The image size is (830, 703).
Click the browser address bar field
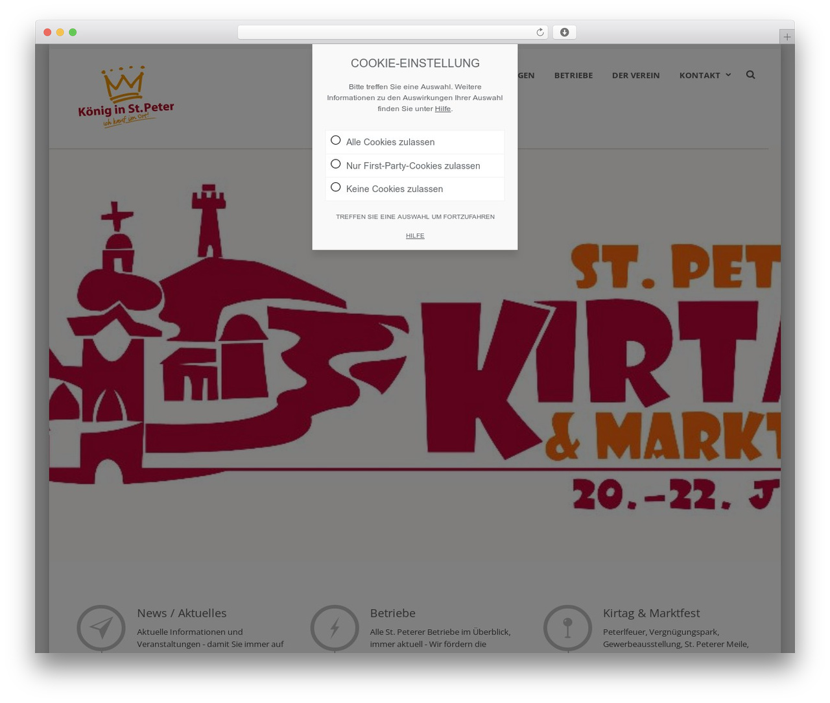click(392, 32)
